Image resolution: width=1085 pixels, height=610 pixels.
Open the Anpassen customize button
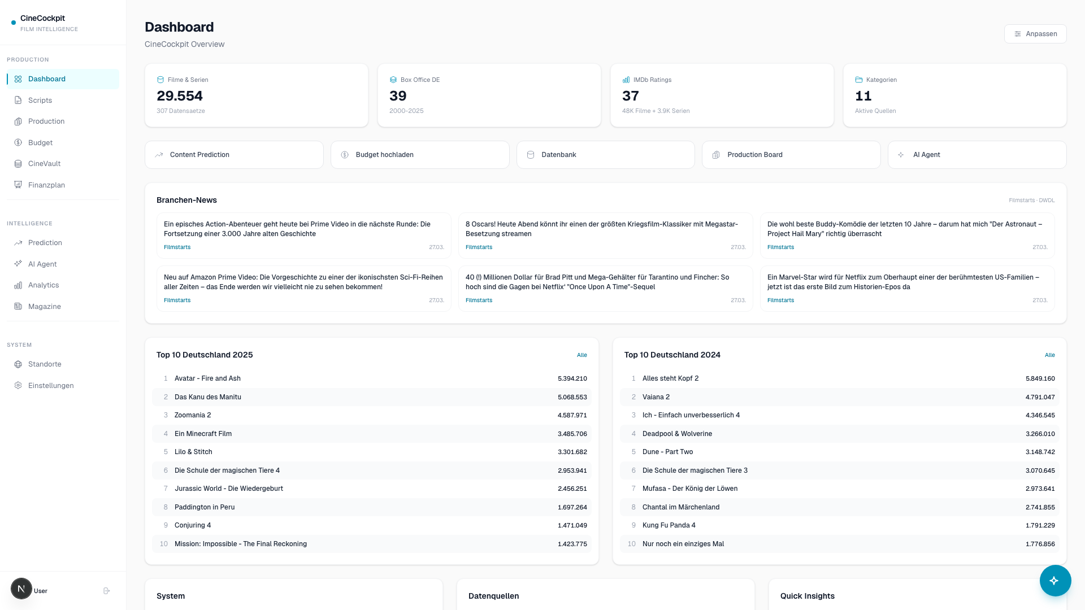click(x=1035, y=34)
